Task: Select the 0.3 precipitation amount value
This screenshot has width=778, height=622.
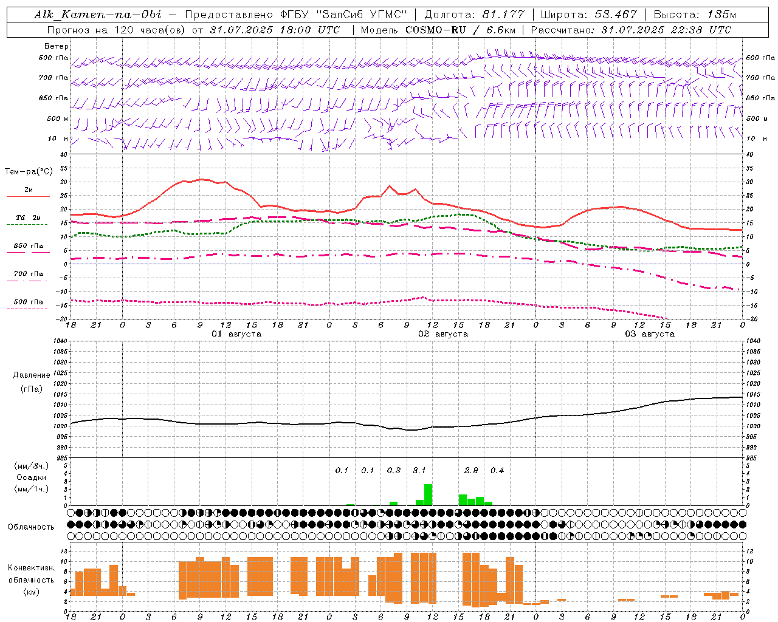Action: pos(394,470)
